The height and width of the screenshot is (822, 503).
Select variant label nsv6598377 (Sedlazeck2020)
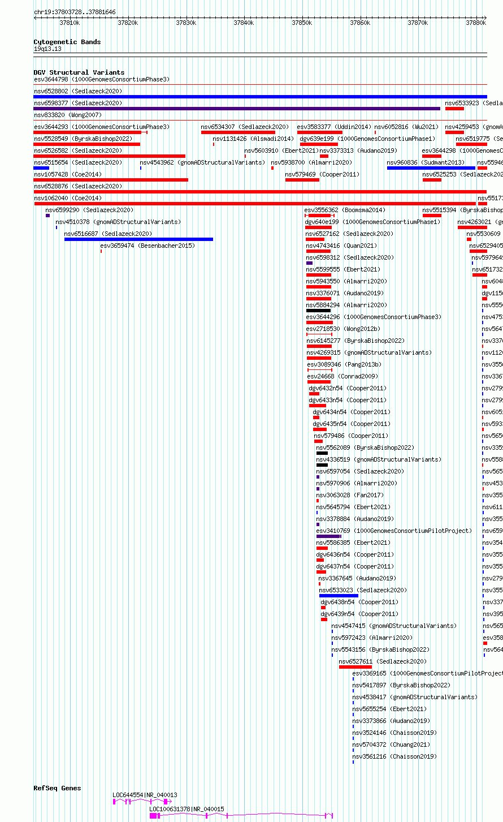tap(78, 103)
